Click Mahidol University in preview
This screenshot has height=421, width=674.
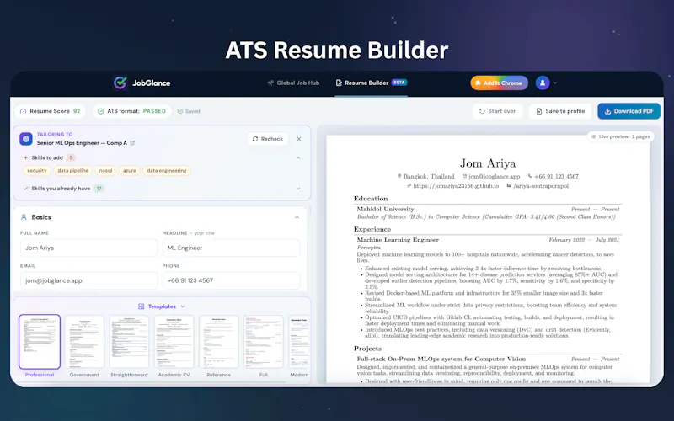[x=386, y=209]
